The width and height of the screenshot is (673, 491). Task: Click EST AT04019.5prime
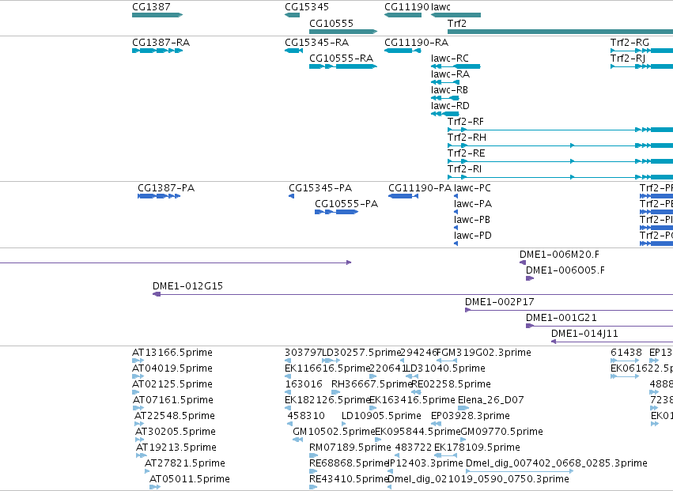pyautogui.click(x=172, y=368)
